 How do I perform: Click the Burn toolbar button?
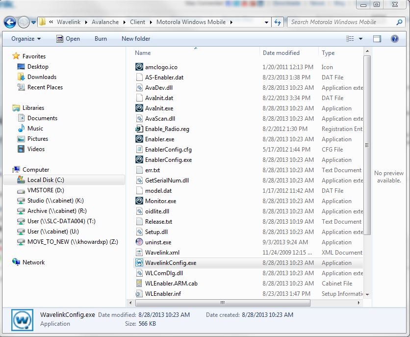pos(101,39)
